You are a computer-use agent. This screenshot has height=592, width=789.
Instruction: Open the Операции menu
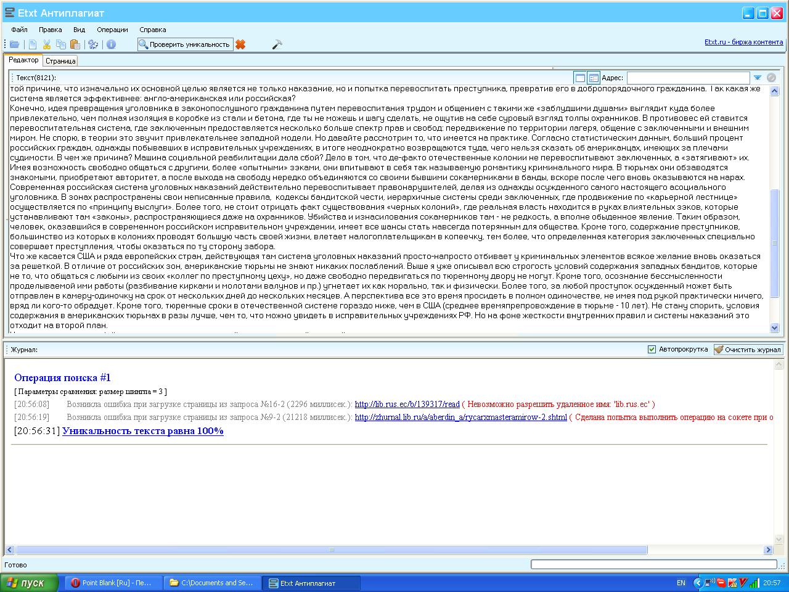[x=112, y=30]
